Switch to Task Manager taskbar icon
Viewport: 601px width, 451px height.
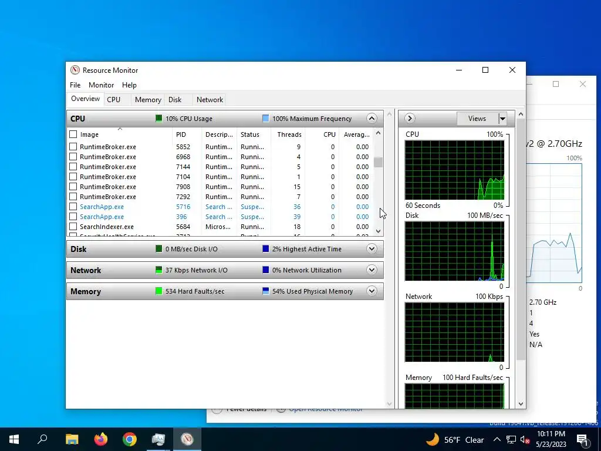coord(158,439)
